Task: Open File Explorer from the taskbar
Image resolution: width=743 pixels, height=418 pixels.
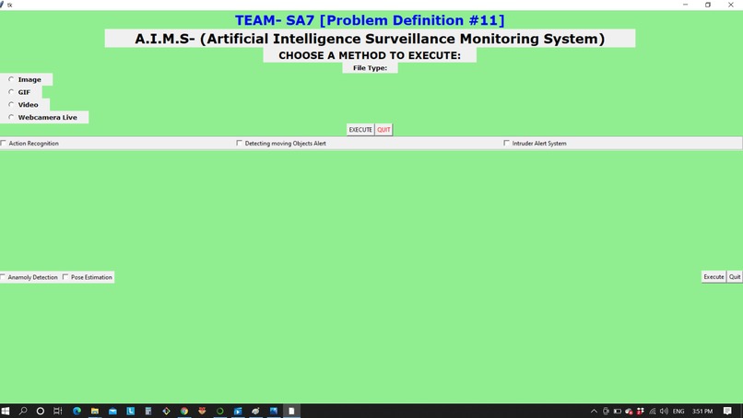Action: (95, 411)
